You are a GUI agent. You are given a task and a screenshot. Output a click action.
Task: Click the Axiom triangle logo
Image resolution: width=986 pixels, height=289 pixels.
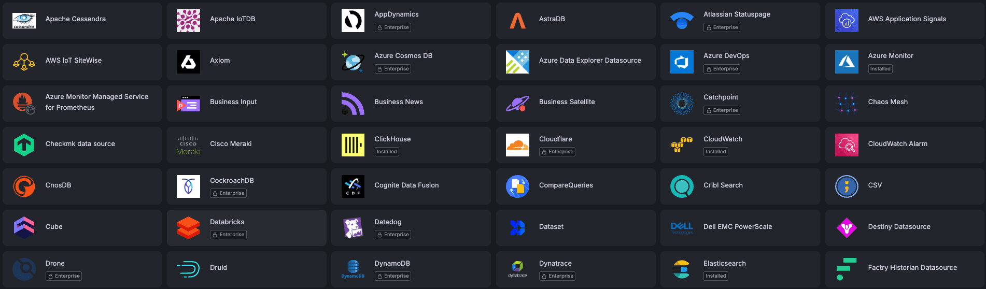point(188,62)
